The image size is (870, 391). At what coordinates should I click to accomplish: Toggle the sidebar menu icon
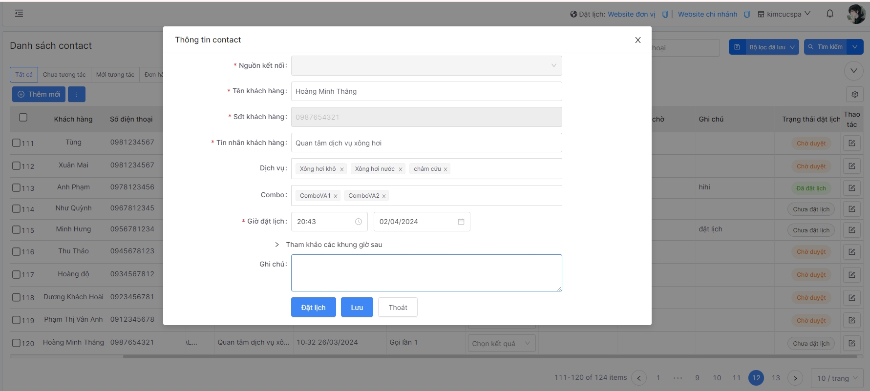(19, 13)
